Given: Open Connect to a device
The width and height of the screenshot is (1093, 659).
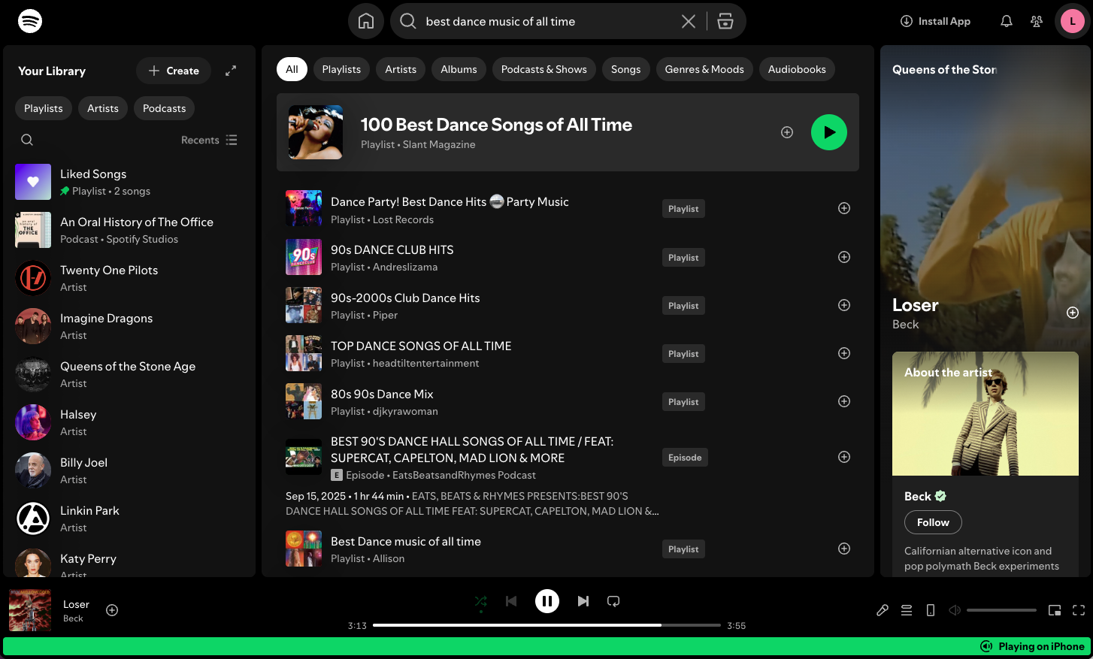Looking at the screenshot, I should (931, 610).
